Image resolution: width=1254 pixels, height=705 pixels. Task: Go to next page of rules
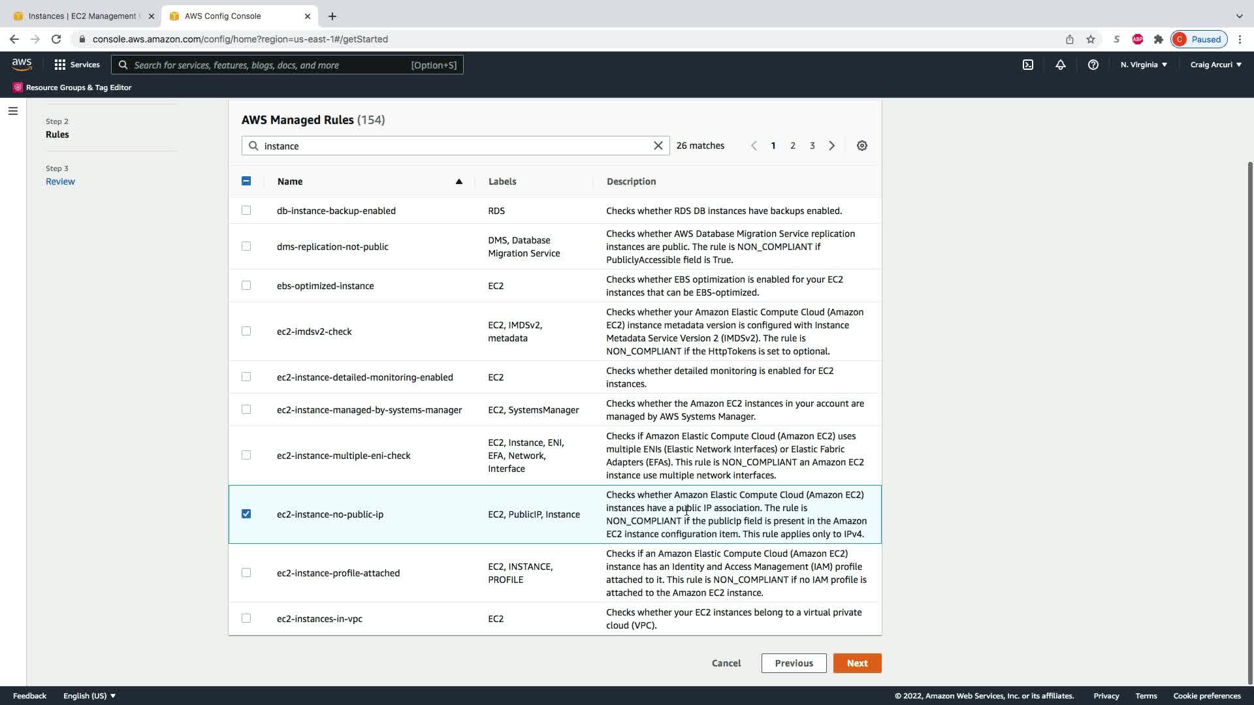(x=832, y=146)
